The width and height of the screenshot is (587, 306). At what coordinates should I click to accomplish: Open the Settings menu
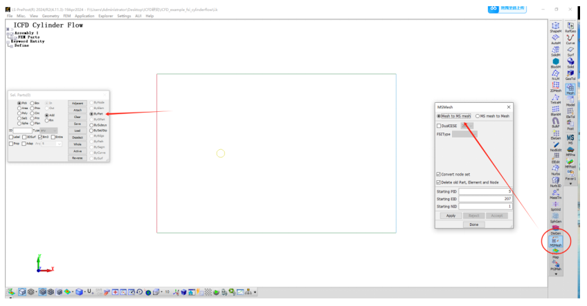(124, 16)
